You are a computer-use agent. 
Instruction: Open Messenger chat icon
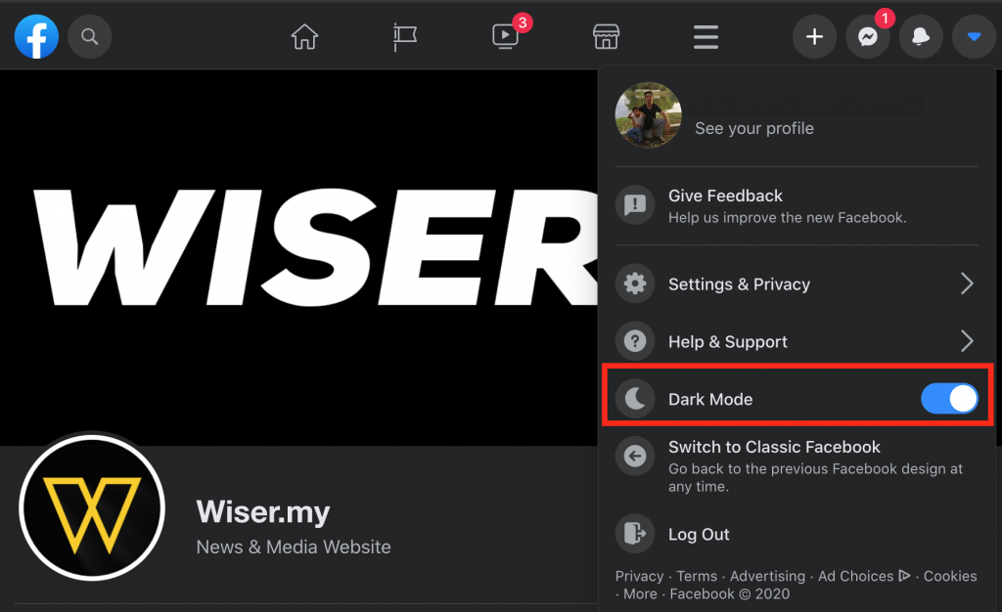(x=867, y=37)
